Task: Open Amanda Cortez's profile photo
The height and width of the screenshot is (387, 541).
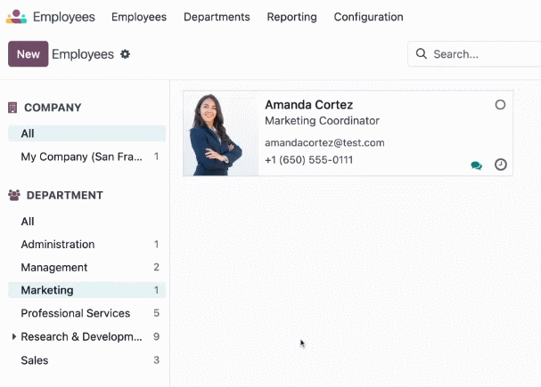Action: point(221,133)
